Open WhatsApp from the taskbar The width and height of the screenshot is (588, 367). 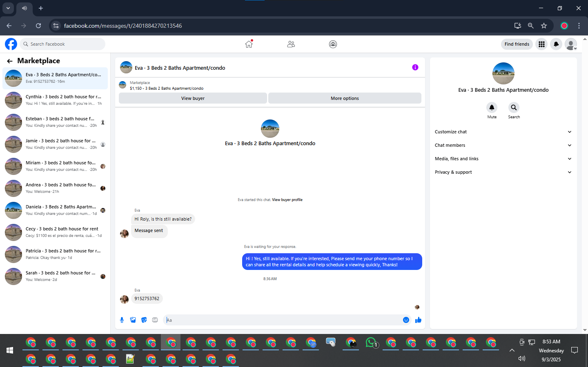point(371,343)
